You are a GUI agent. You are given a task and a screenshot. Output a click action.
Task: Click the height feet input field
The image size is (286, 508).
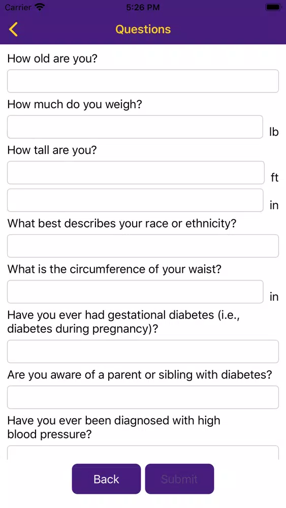(x=136, y=172)
